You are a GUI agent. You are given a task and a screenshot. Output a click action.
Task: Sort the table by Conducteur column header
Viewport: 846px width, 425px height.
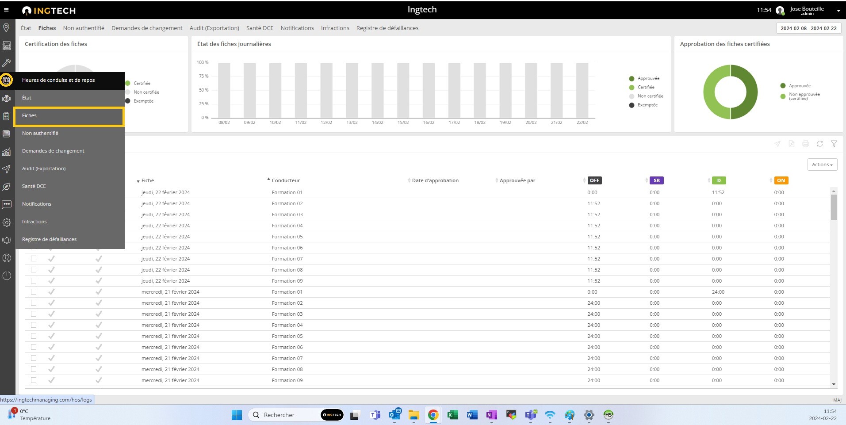[x=285, y=180]
